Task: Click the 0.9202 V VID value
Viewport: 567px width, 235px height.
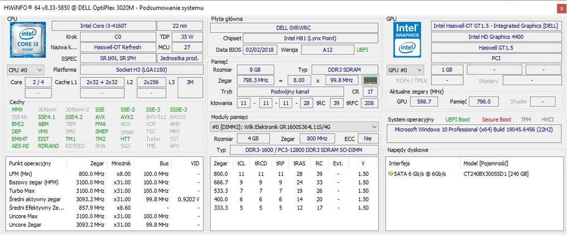Action: coord(188,199)
